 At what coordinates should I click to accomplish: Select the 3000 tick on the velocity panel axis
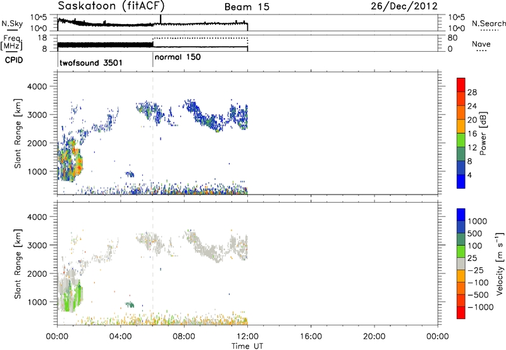point(39,245)
